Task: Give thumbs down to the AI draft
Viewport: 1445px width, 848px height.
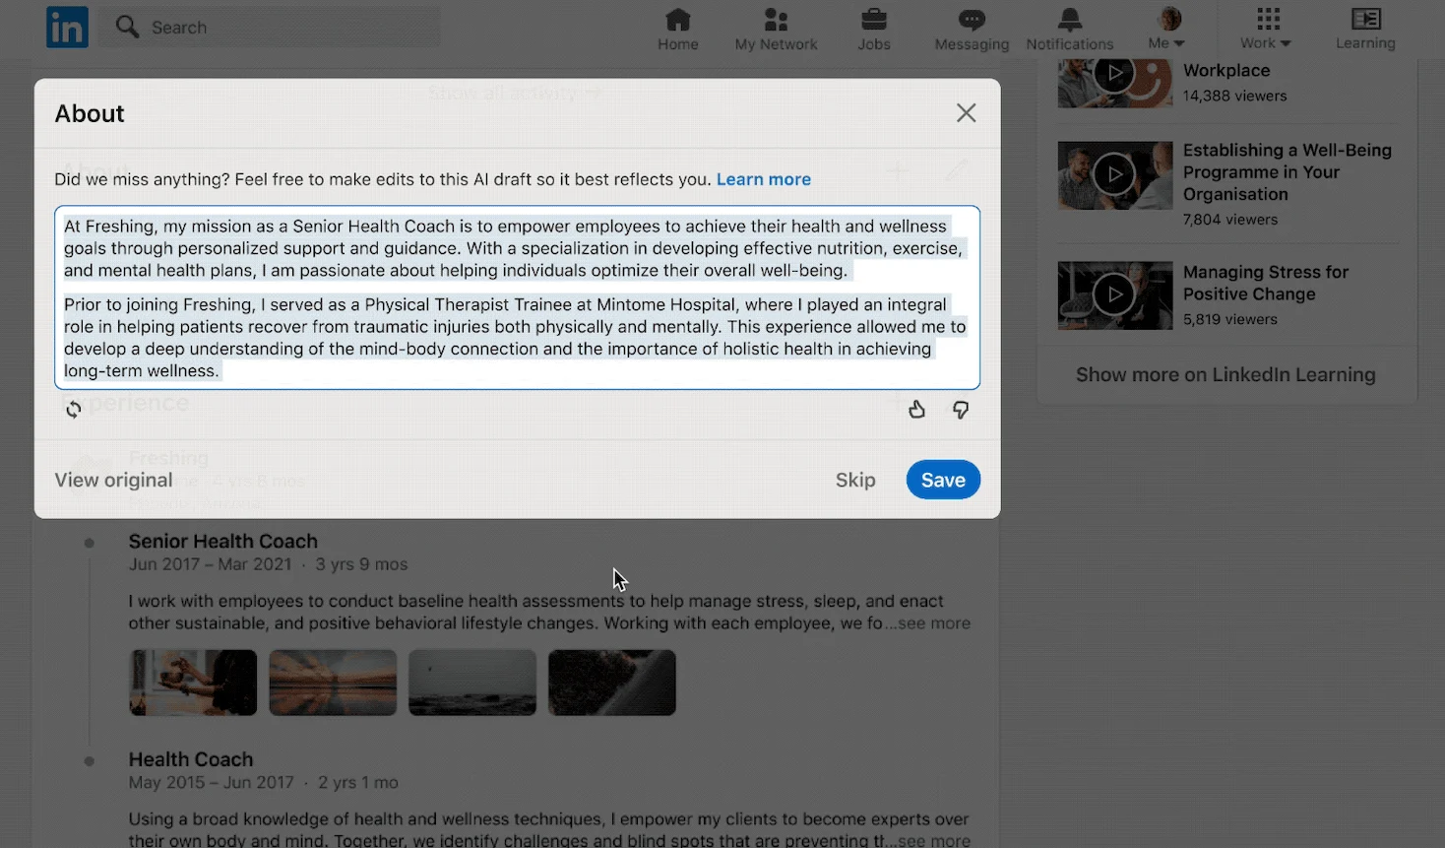Action: (961, 410)
